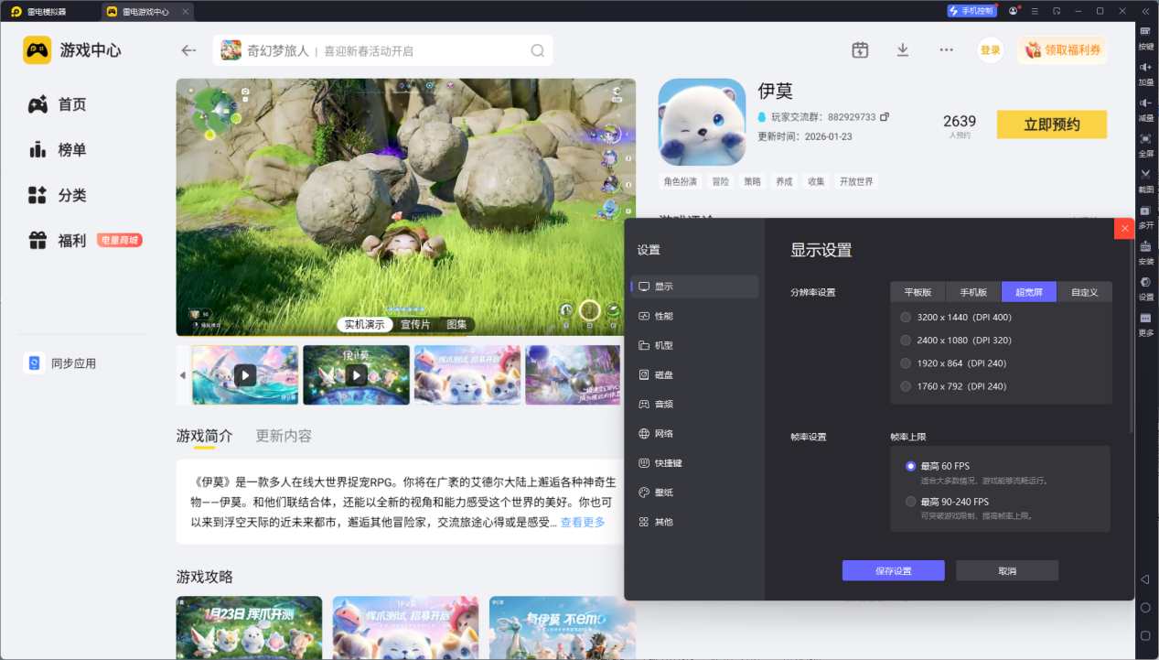Click the calendar reservation icon
The height and width of the screenshot is (660, 1159).
(860, 50)
